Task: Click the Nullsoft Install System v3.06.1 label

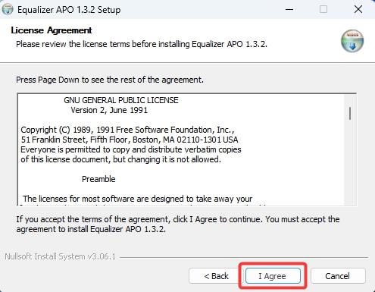Action: tap(61, 256)
